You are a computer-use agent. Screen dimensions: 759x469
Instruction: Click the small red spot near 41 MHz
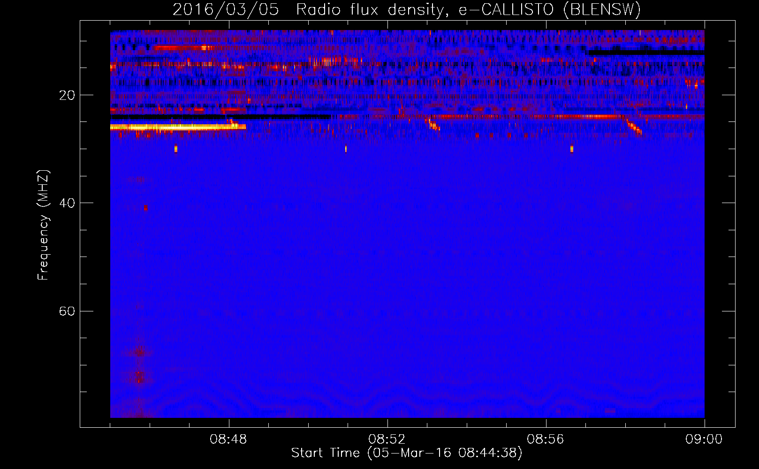146,207
